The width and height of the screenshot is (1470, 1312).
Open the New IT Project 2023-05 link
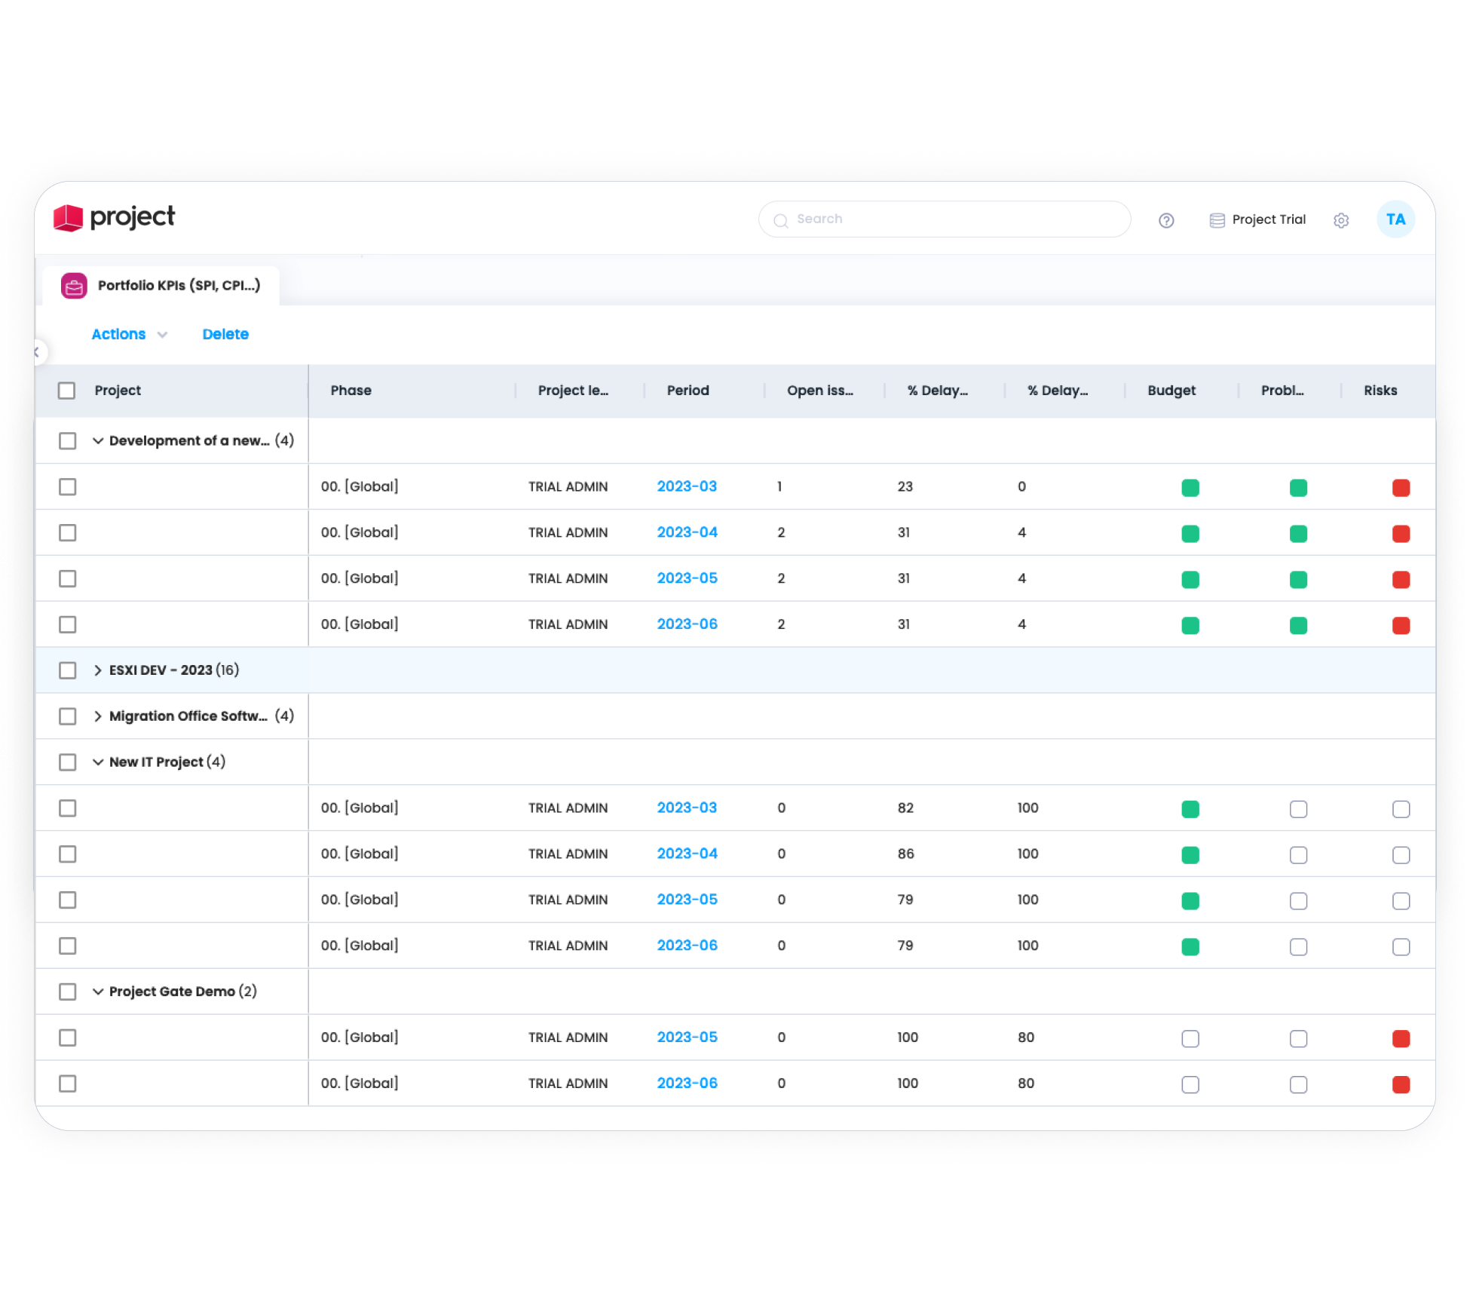[687, 900]
